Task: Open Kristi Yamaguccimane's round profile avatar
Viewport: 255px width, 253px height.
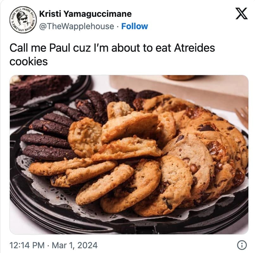Action: 23,20
